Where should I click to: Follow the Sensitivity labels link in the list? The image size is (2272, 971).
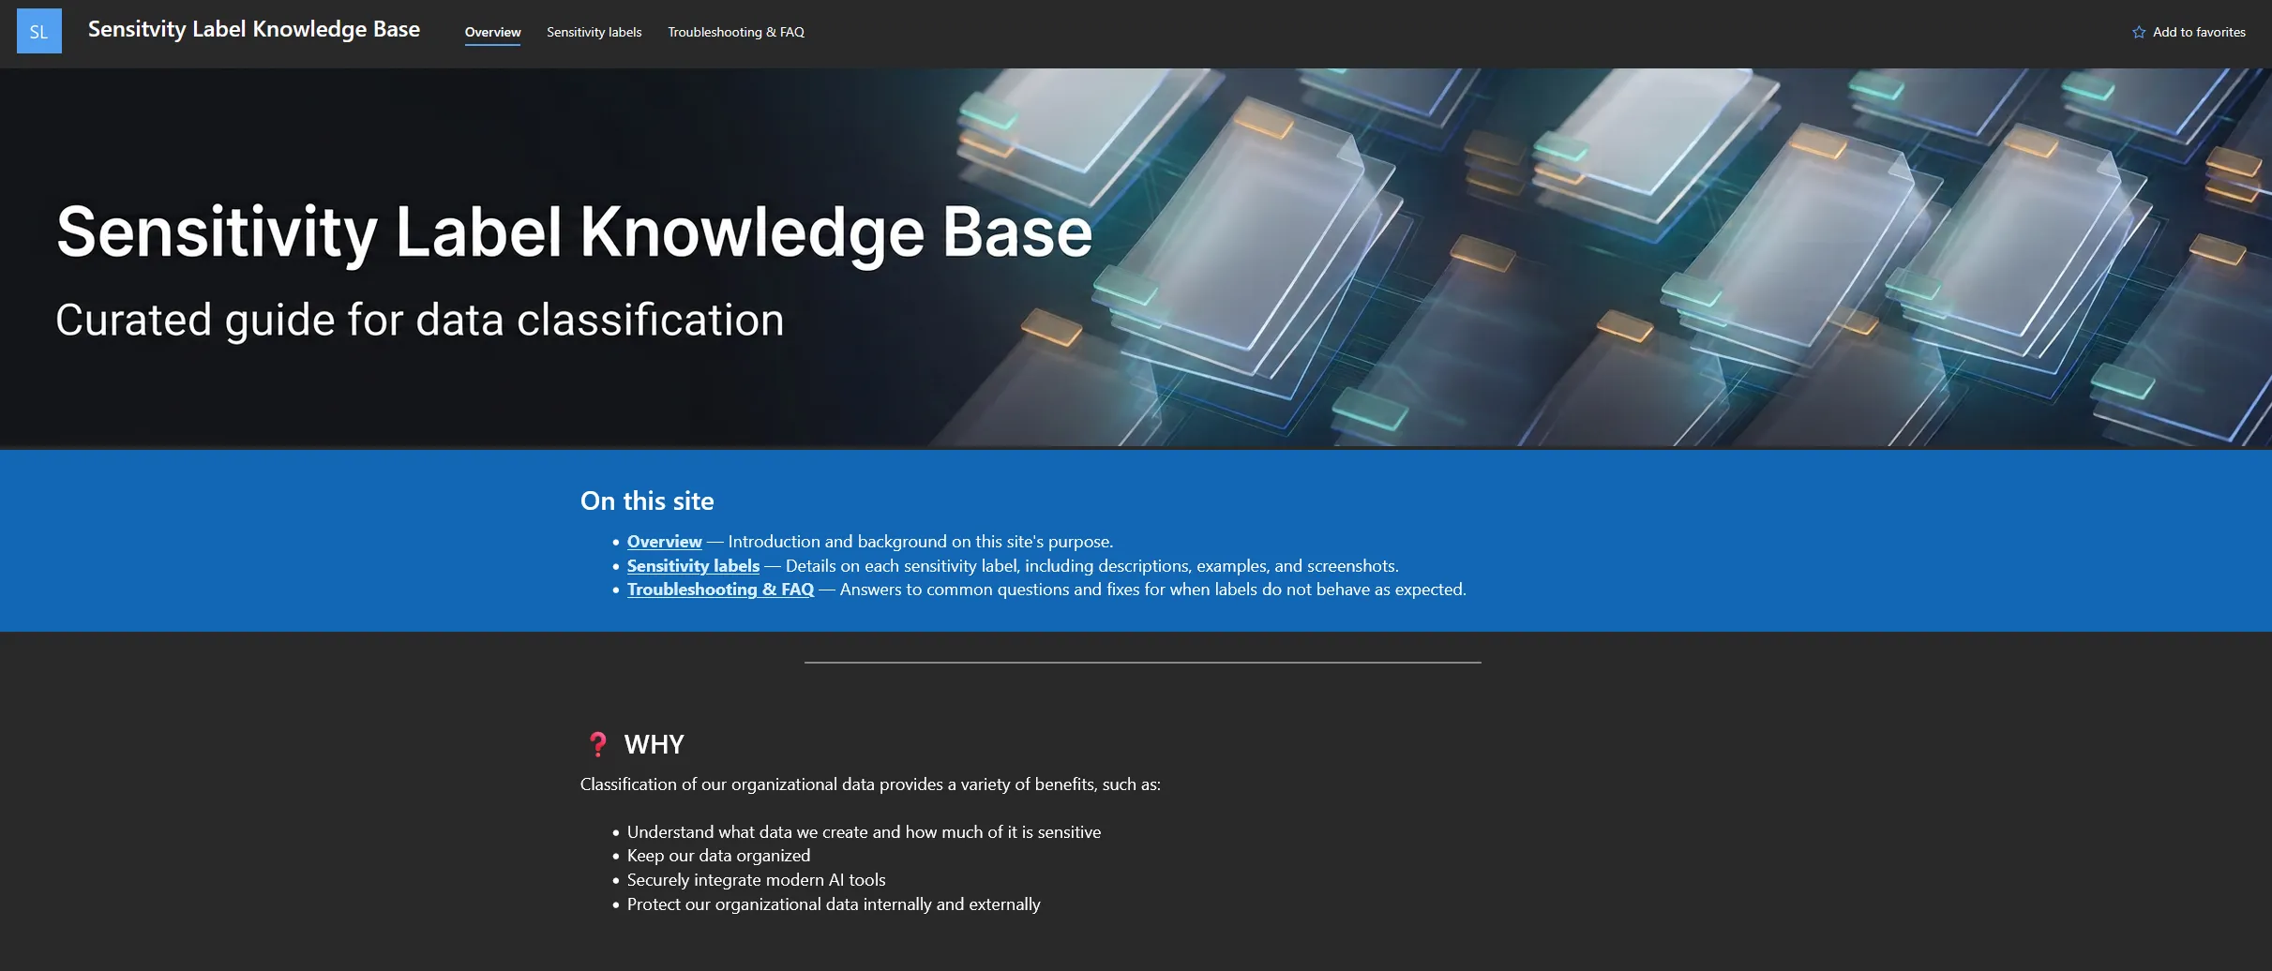[693, 566]
